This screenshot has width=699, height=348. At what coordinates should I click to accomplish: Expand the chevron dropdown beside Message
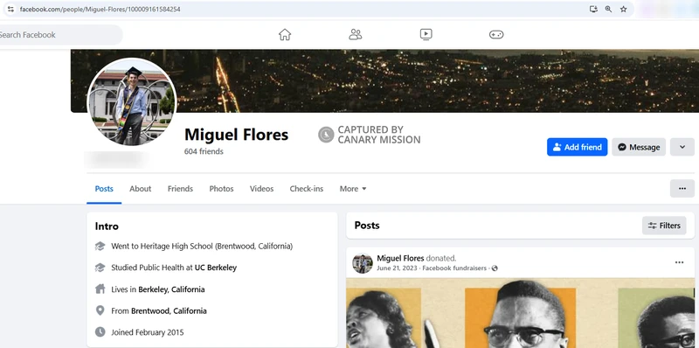click(682, 147)
